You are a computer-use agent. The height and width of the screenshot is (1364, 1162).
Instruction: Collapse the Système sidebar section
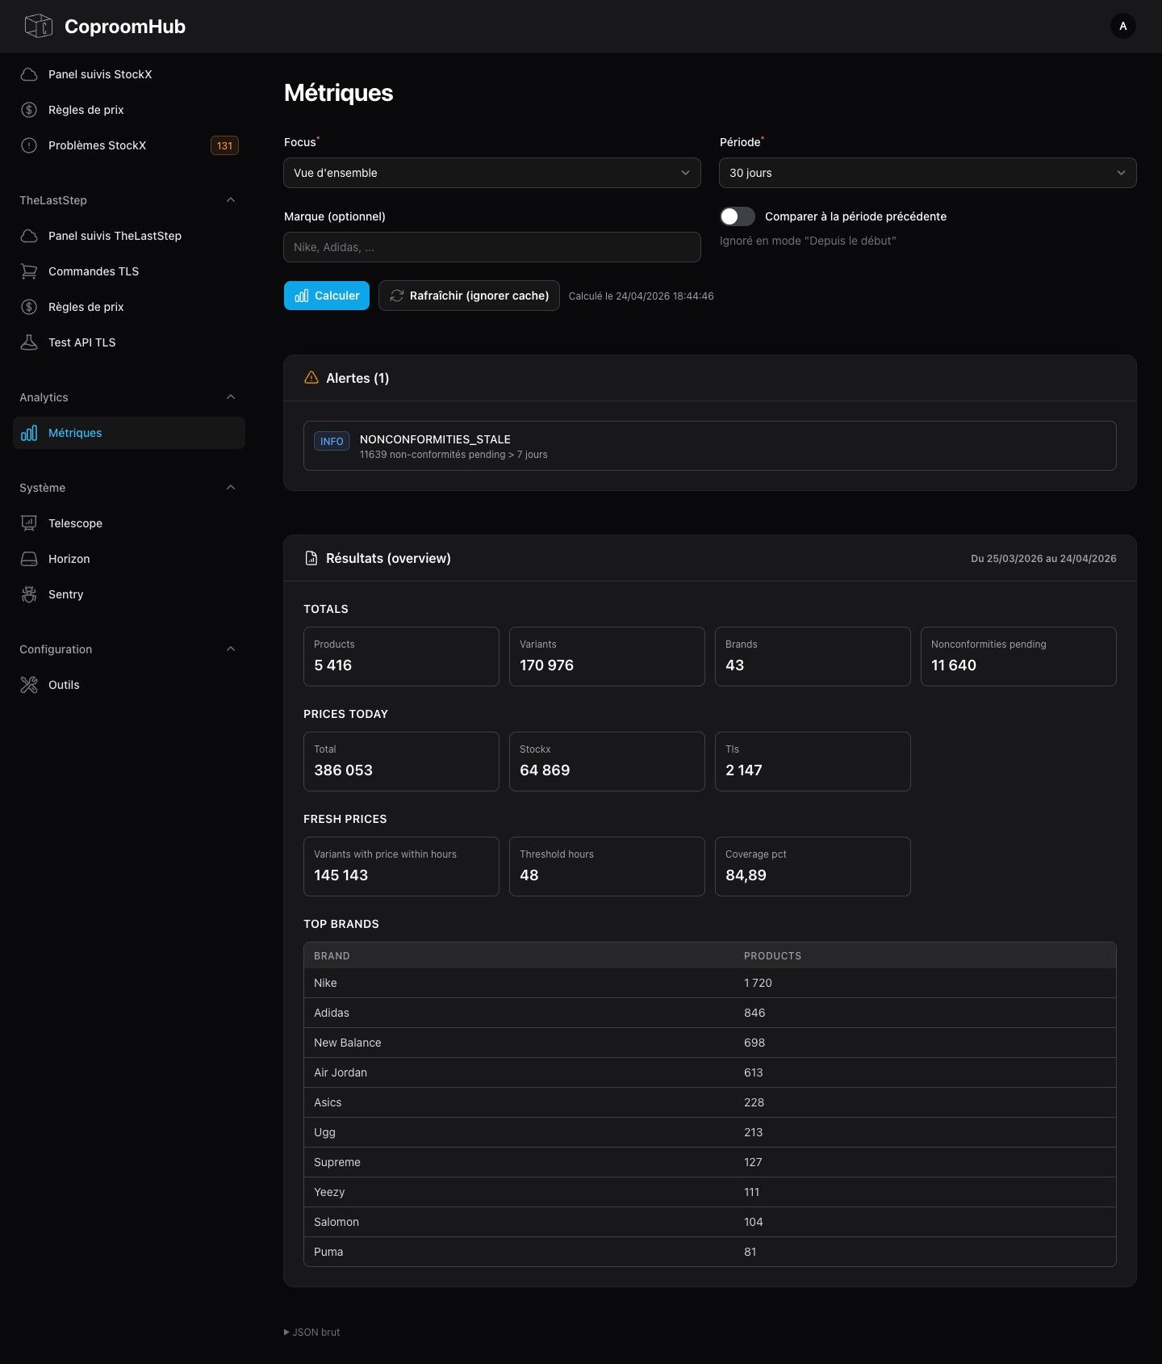click(231, 488)
